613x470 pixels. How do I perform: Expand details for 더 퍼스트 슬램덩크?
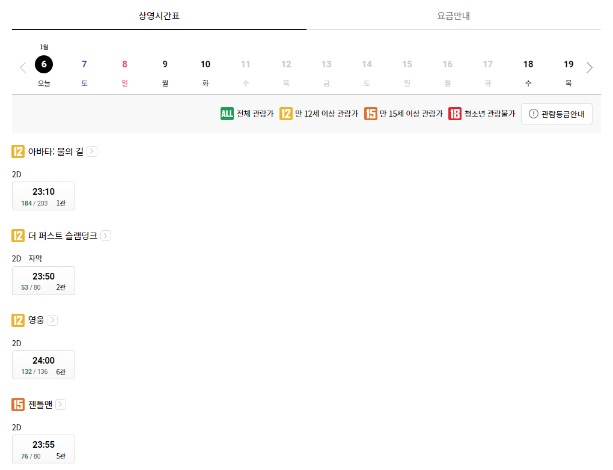[106, 236]
